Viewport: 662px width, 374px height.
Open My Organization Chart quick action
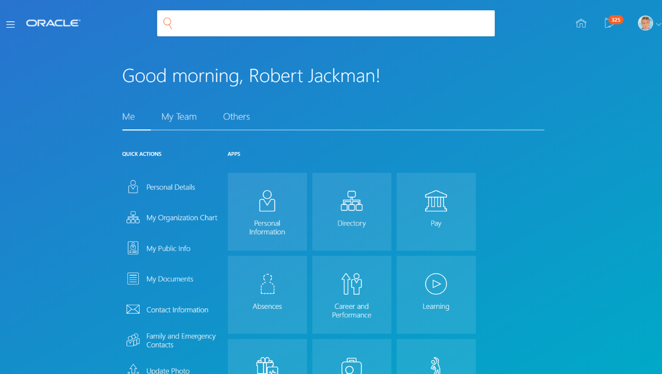[x=181, y=218]
